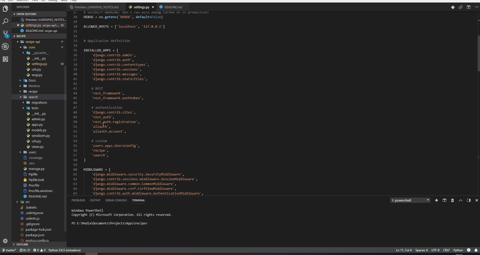The image size is (480, 255).
Task: Open the Settings gear at bottom left
Action: pyautogui.click(x=5, y=241)
